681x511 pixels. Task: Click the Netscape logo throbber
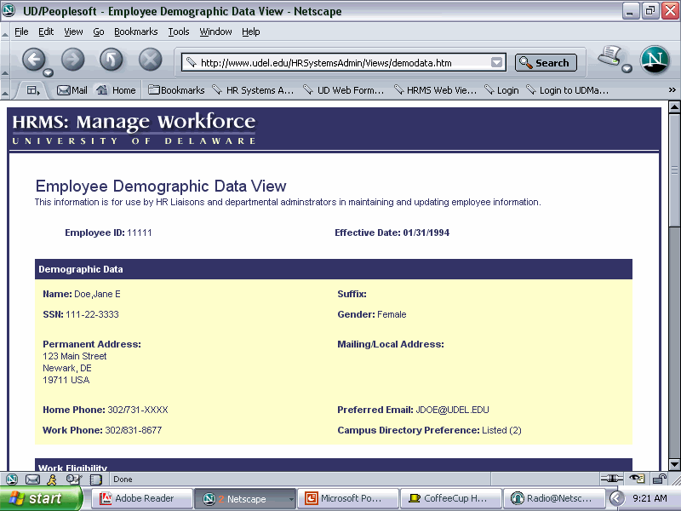pyautogui.click(x=655, y=60)
